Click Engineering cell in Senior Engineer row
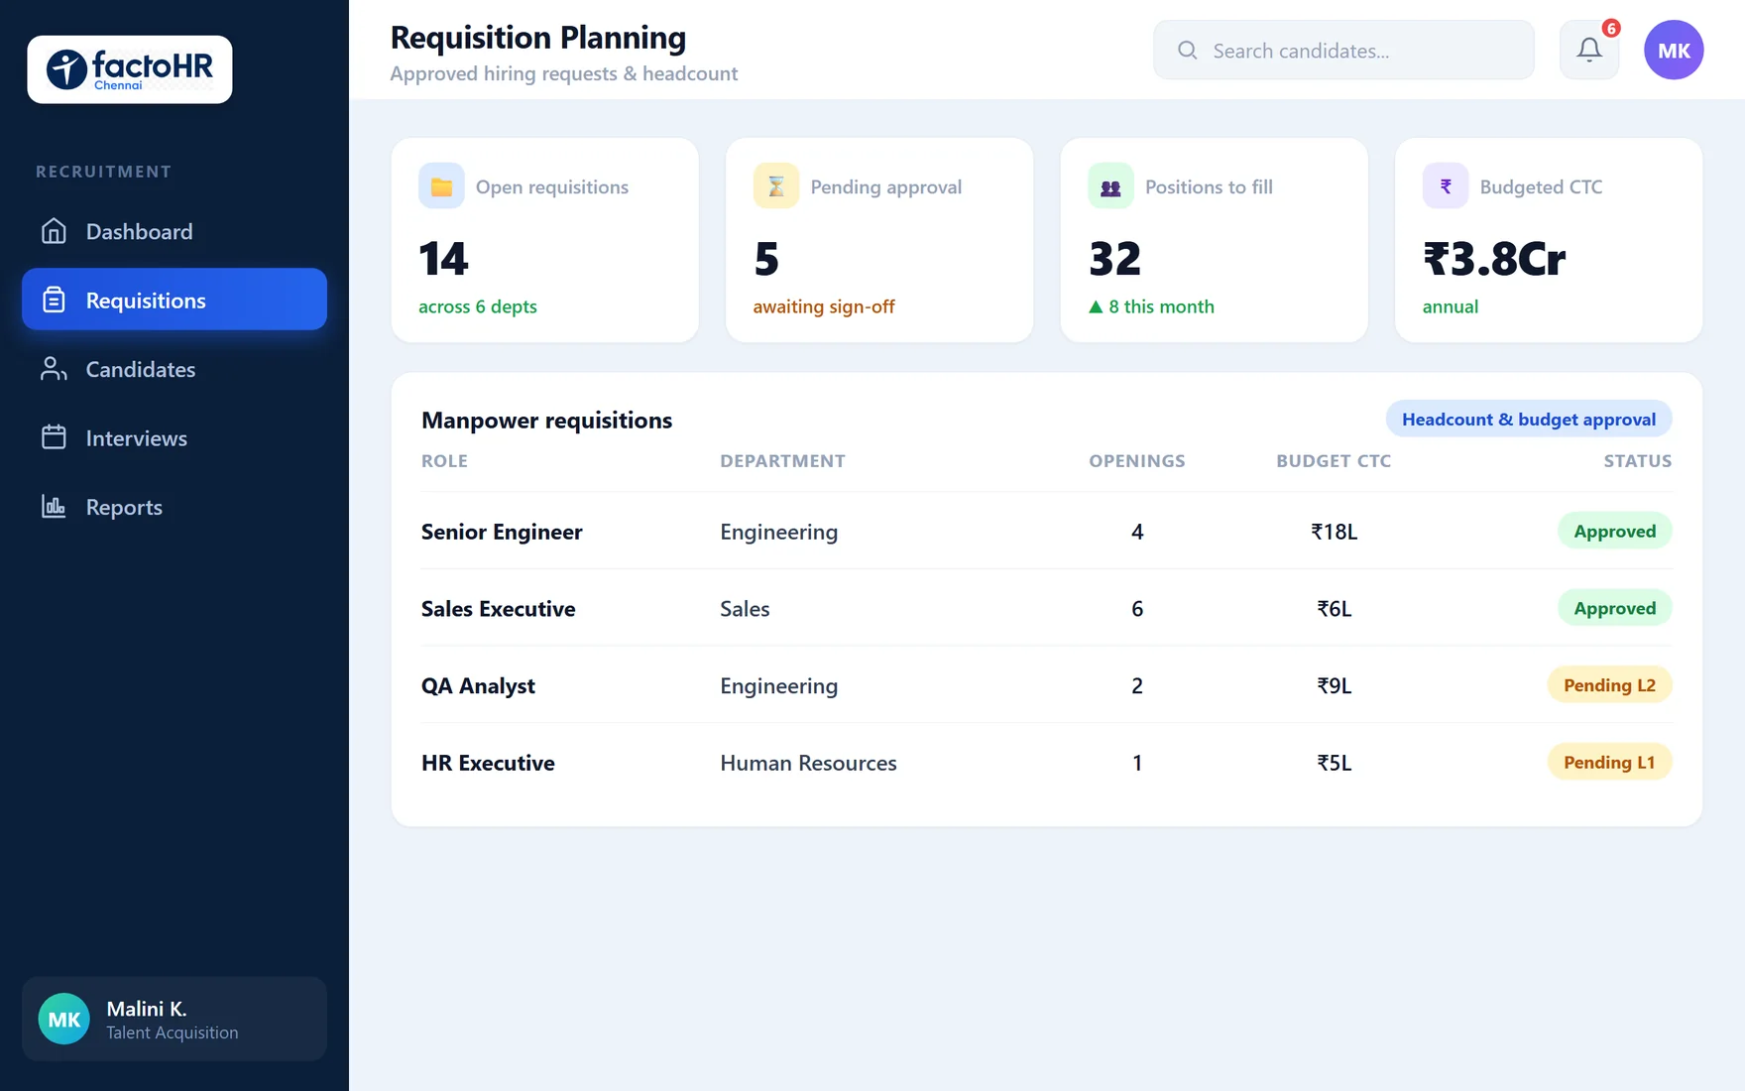Image resolution: width=1745 pixels, height=1091 pixels. pyautogui.click(x=779, y=533)
